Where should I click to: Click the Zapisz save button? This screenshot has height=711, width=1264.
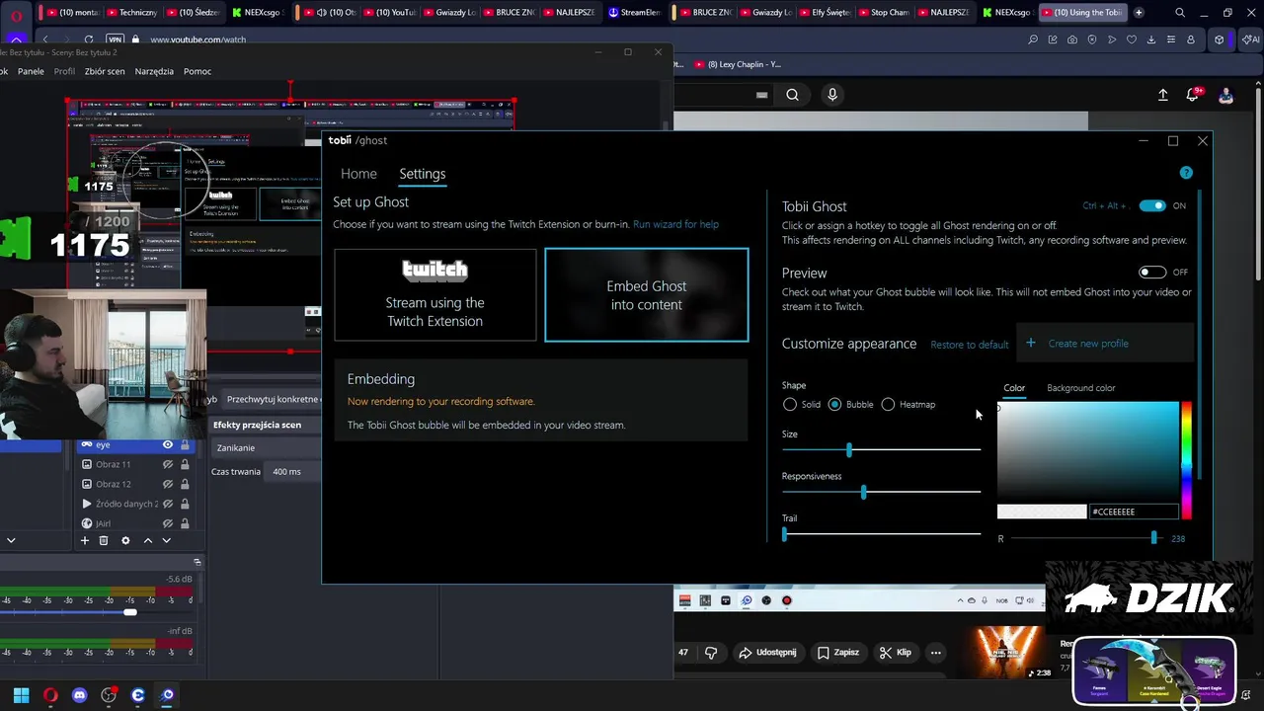[x=837, y=653]
